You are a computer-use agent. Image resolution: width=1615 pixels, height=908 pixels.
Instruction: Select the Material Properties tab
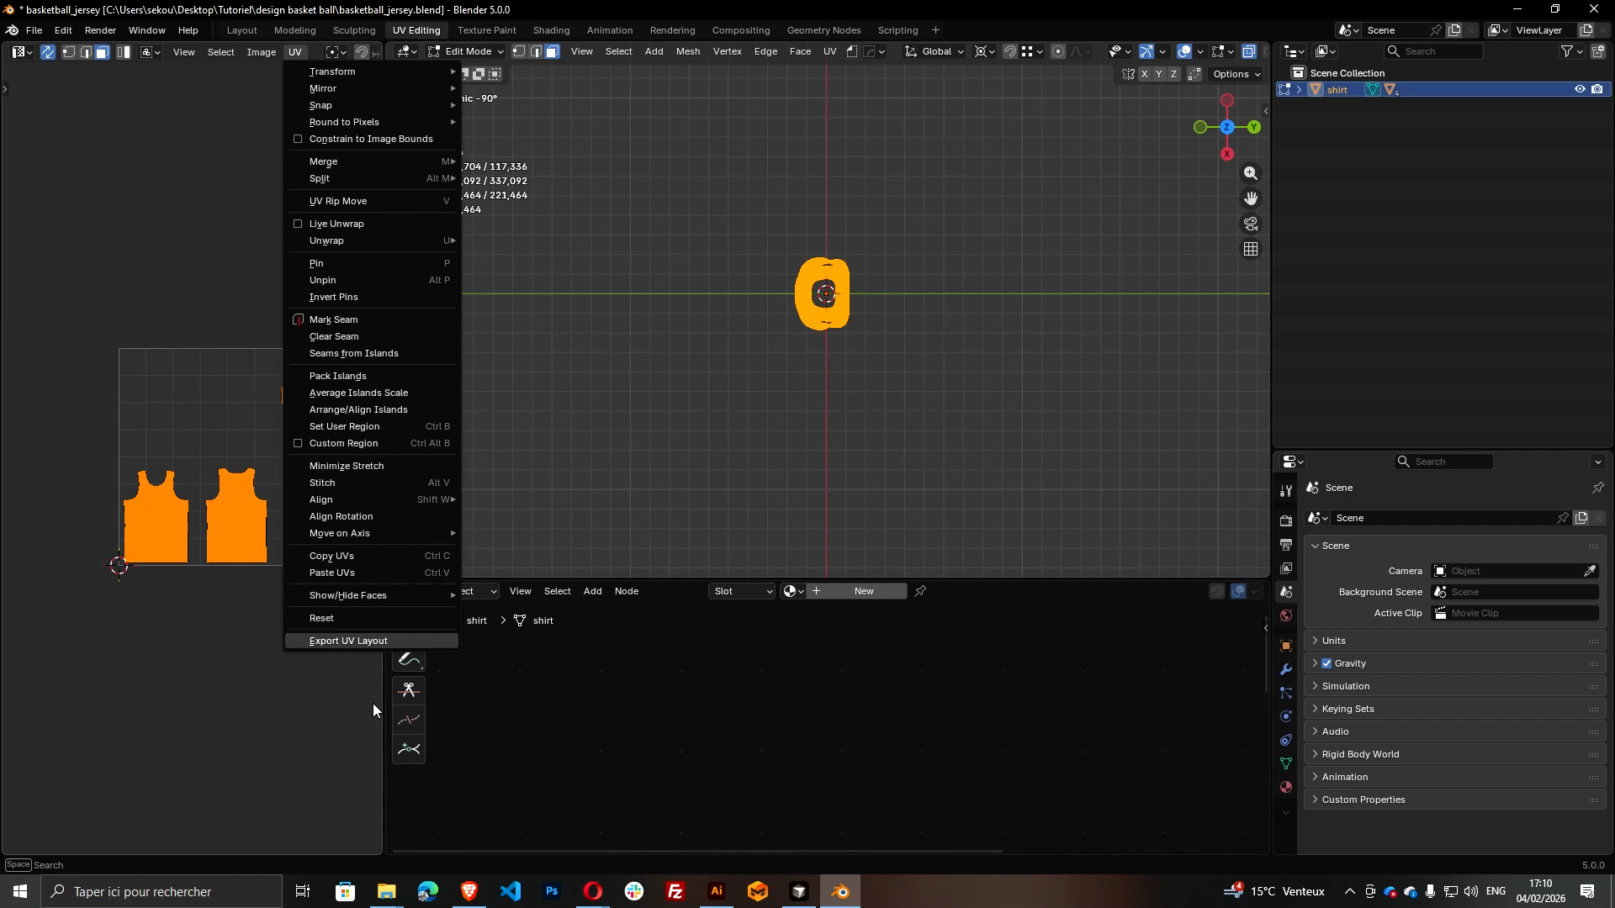(1286, 787)
